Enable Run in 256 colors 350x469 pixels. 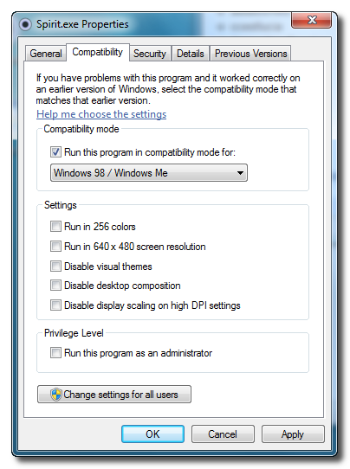coord(55,227)
